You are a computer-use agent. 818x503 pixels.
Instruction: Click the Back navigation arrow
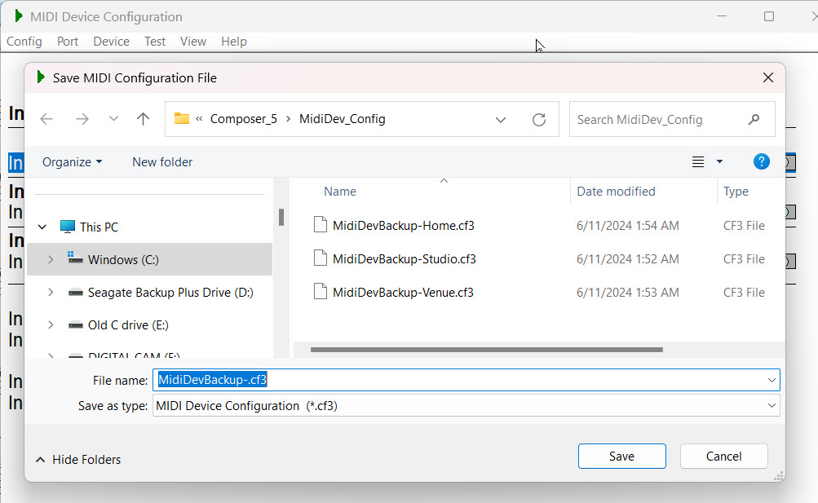[46, 119]
